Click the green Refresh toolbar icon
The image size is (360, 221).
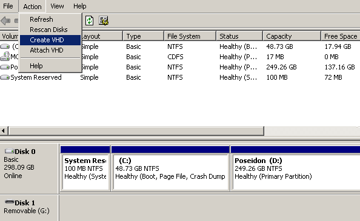pyautogui.click(x=89, y=21)
